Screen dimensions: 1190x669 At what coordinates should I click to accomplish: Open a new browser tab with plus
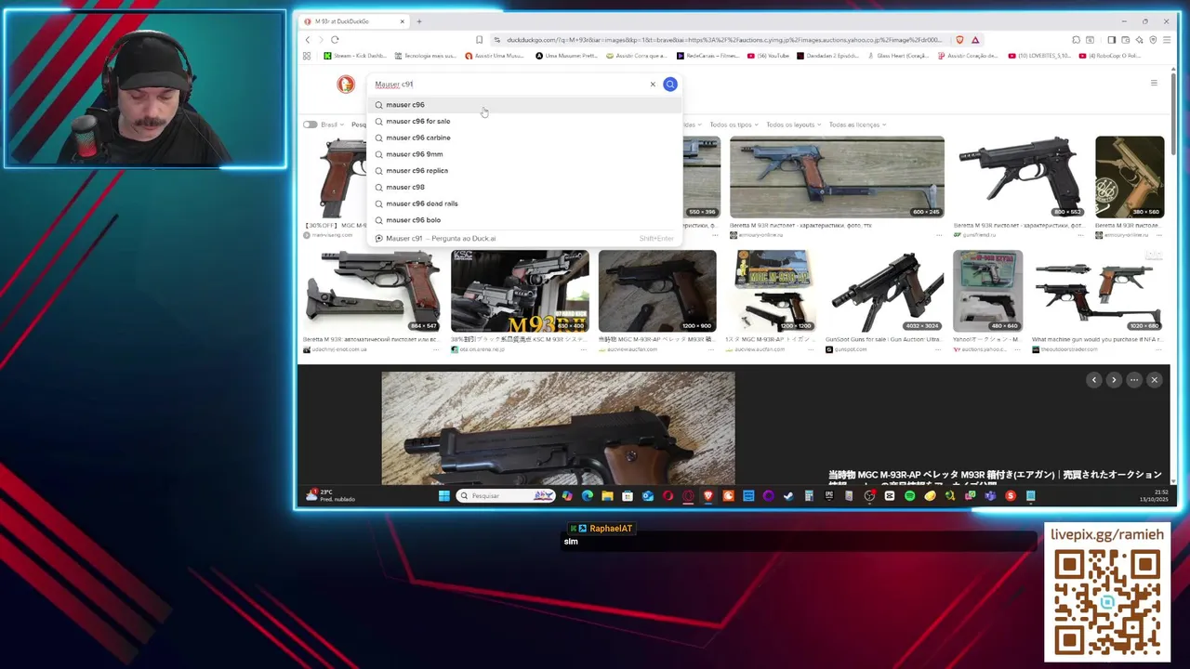(419, 21)
